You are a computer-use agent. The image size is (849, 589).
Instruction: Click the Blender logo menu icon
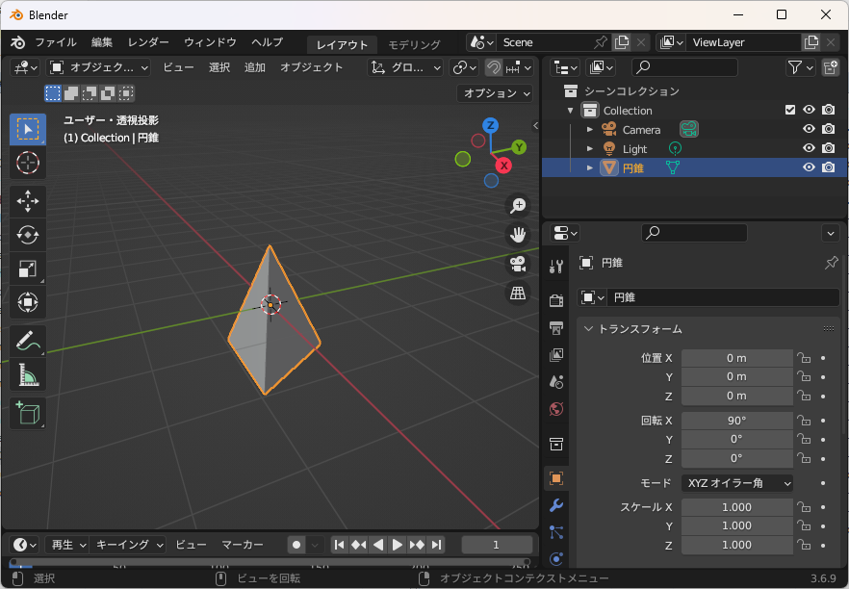(x=18, y=42)
